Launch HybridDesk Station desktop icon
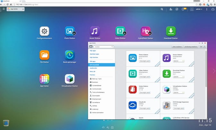 click(x=145, y=33)
